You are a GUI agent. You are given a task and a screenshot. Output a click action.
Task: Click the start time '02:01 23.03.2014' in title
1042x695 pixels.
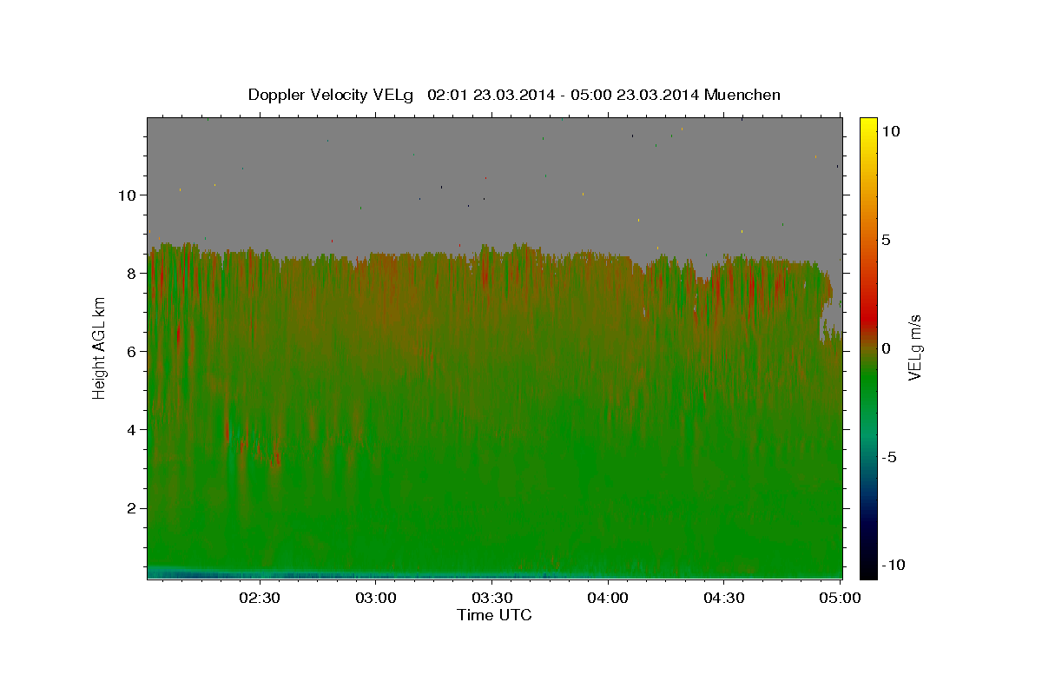point(490,95)
